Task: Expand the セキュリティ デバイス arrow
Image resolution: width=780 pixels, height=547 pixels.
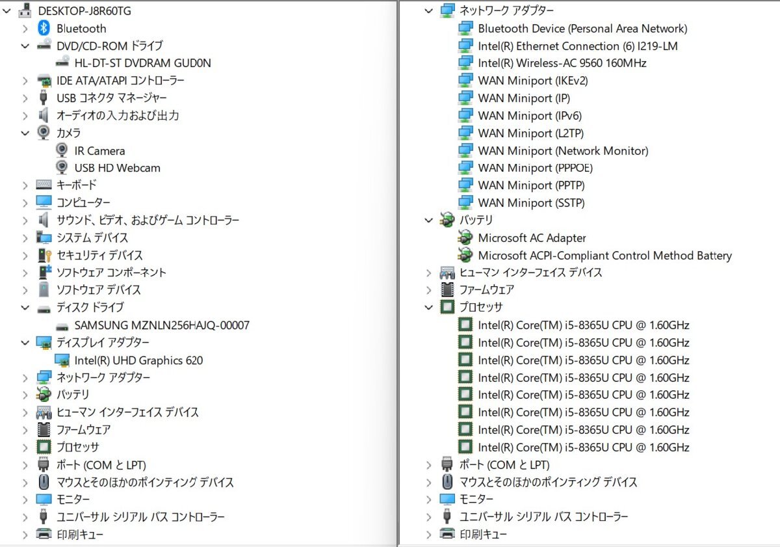Action: click(25, 255)
